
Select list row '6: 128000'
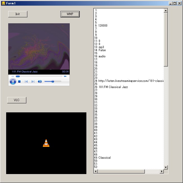pos(129,26)
